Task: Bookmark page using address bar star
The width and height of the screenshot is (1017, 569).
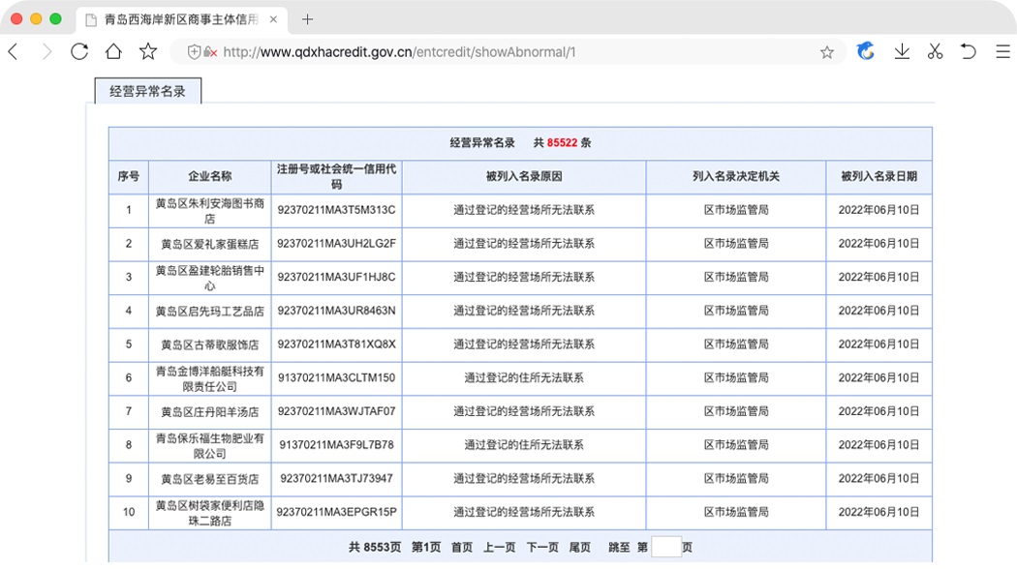Action: [x=826, y=52]
